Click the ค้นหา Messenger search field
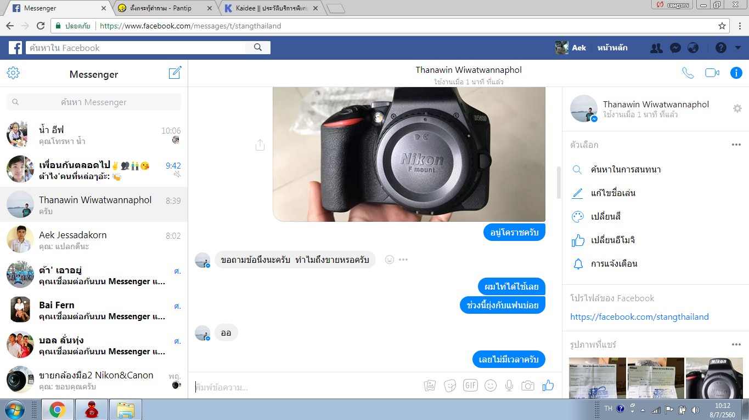The width and height of the screenshot is (749, 420). (94, 102)
